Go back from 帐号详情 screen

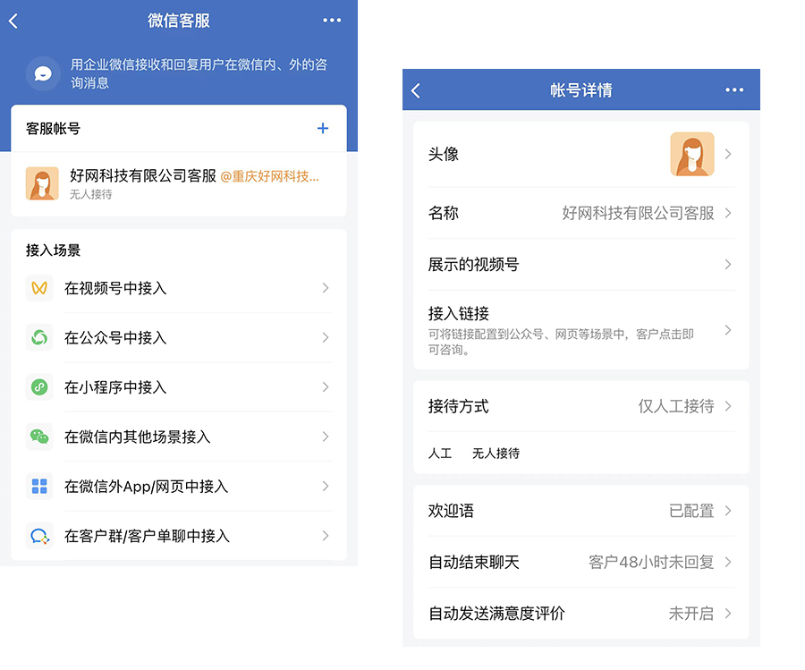point(416,90)
